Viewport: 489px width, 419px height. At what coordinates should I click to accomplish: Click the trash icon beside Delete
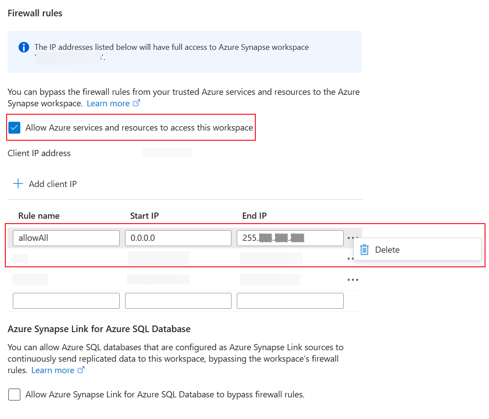pos(364,250)
